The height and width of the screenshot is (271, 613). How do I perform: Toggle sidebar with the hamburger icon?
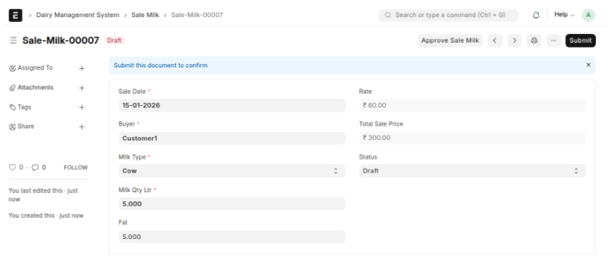(x=13, y=40)
